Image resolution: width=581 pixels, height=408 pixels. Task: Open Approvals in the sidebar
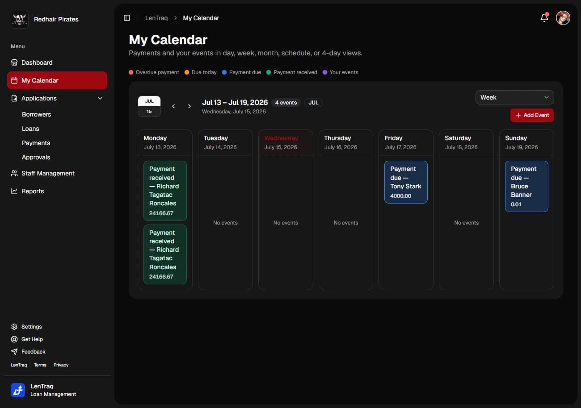pyautogui.click(x=36, y=157)
